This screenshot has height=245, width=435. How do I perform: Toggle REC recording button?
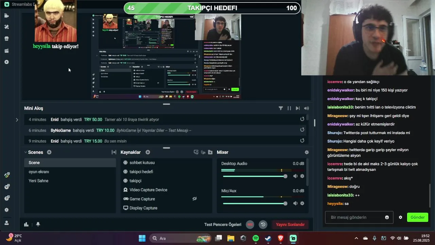[250, 225]
